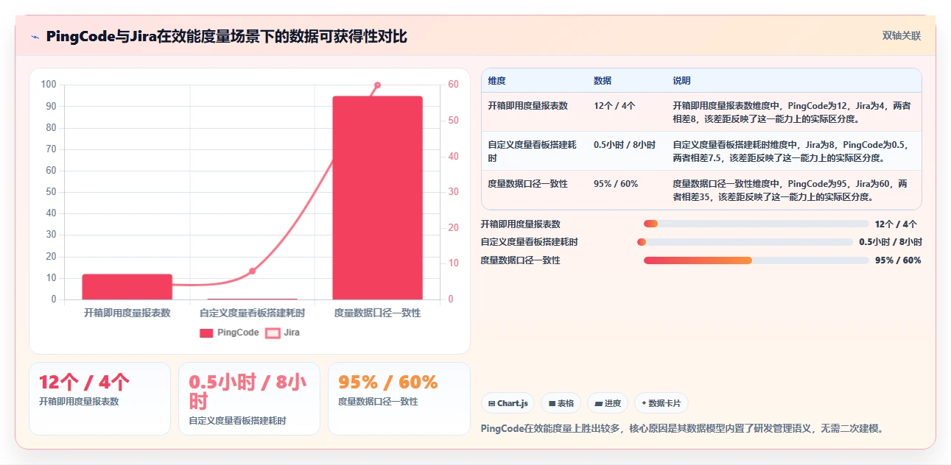The width and height of the screenshot is (951, 465).
Task: Click the 双轴关联 label in header
Action: point(902,35)
